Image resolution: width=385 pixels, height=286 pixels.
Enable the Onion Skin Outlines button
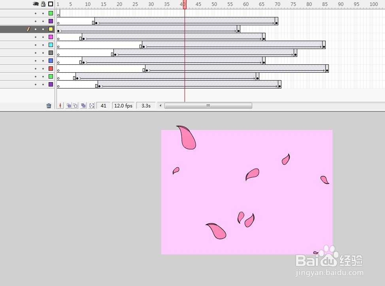75,106
